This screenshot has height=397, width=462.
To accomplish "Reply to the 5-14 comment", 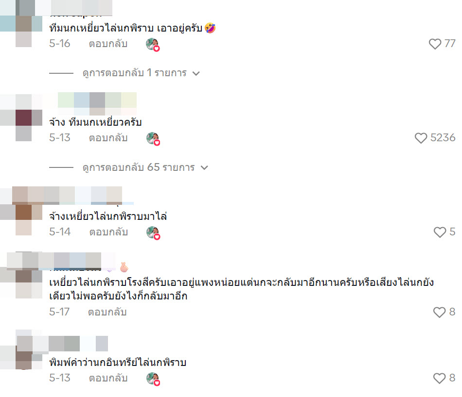I will [108, 232].
